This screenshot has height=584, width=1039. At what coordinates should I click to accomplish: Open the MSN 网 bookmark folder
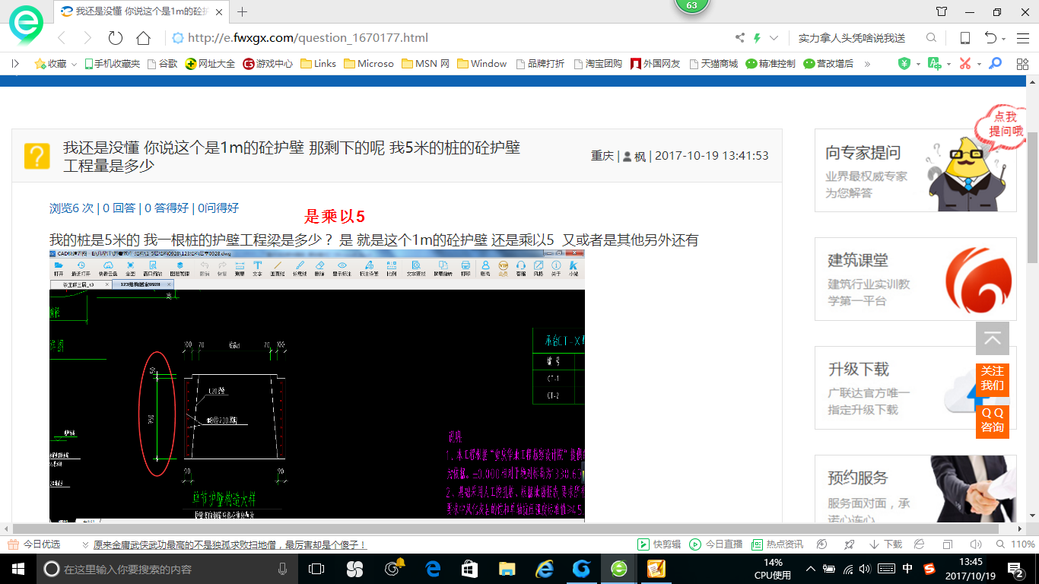[x=425, y=64]
